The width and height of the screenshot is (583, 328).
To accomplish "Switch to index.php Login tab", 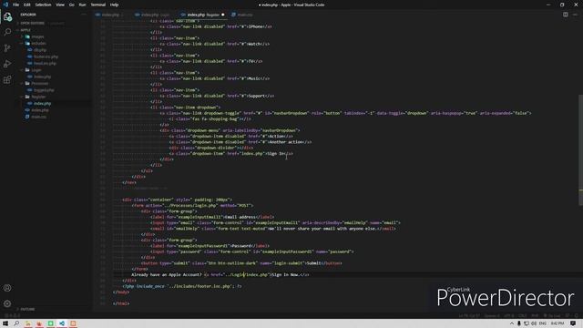I will pos(154,15).
